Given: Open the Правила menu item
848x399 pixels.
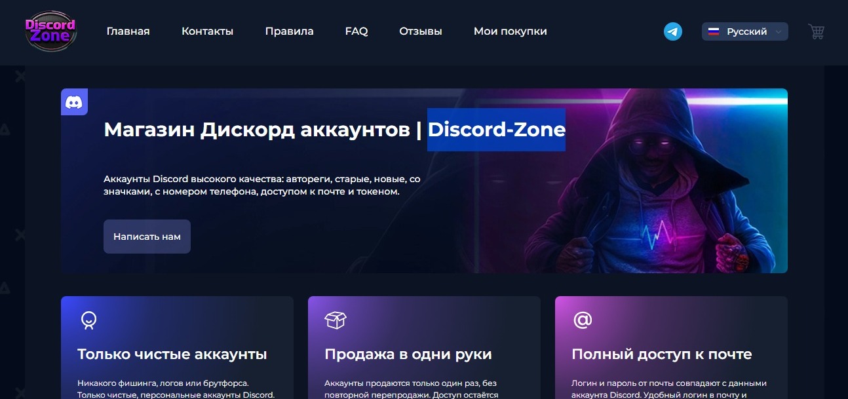Looking at the screenshot, I should coord(289,31).
